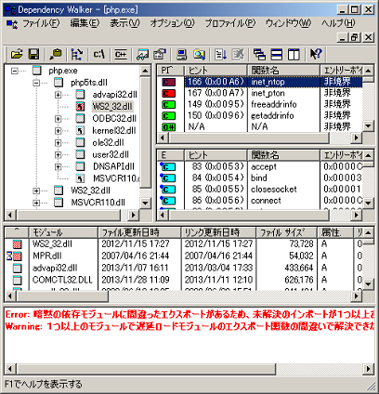Image resolution: width=379 pixels, height=394 pixels.
Task: Click the Start Profiling toolbar icon
Action: click(x=220, y=55)
